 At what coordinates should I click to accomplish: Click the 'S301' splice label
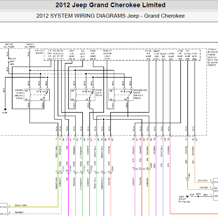click(198, 194)
